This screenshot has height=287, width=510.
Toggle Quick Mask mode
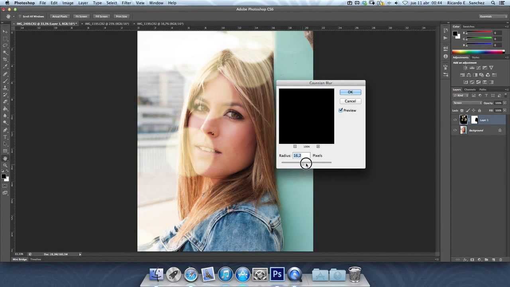[x=5, y=186]
